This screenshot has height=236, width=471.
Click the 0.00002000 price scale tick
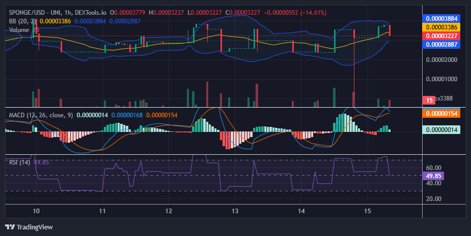pos(441,59)
